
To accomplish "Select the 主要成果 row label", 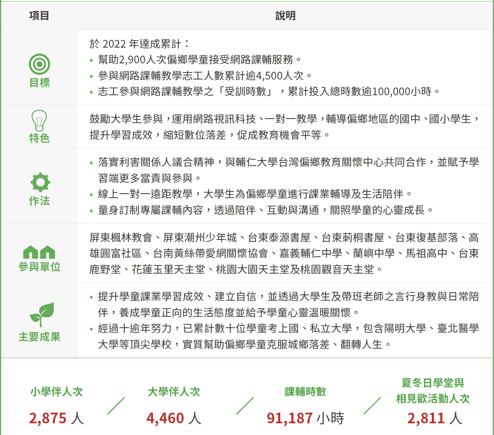I will click(x=40, y=337).
